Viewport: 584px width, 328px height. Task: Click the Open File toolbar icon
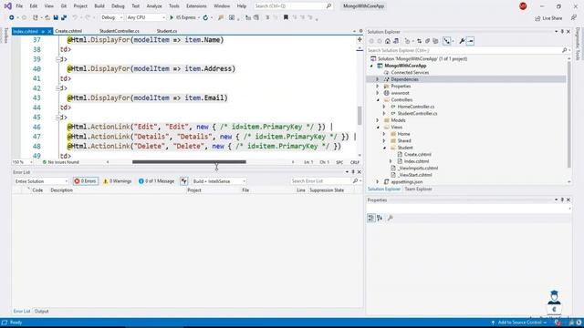coord(47,17)
